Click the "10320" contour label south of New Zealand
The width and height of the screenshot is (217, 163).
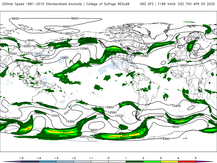55,115
